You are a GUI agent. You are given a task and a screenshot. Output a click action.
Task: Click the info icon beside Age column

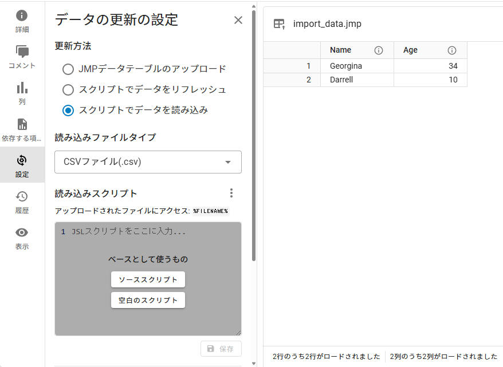coord(451,50)
